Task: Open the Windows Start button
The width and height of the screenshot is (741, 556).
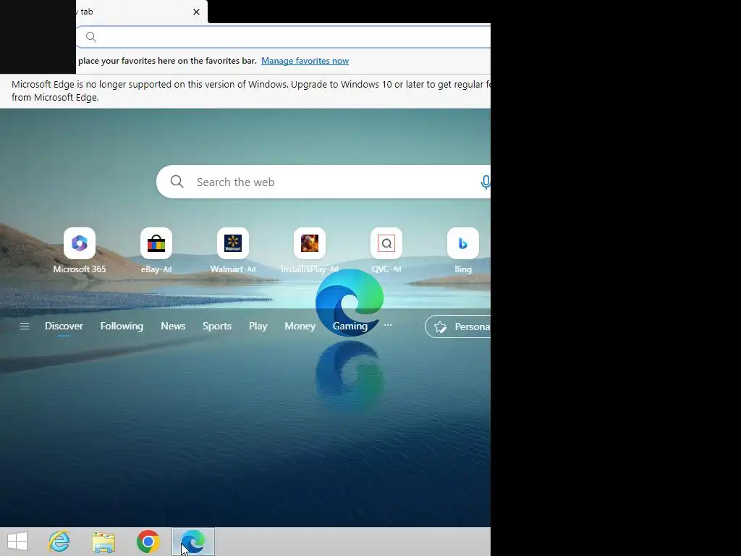Action: point(17,542)
